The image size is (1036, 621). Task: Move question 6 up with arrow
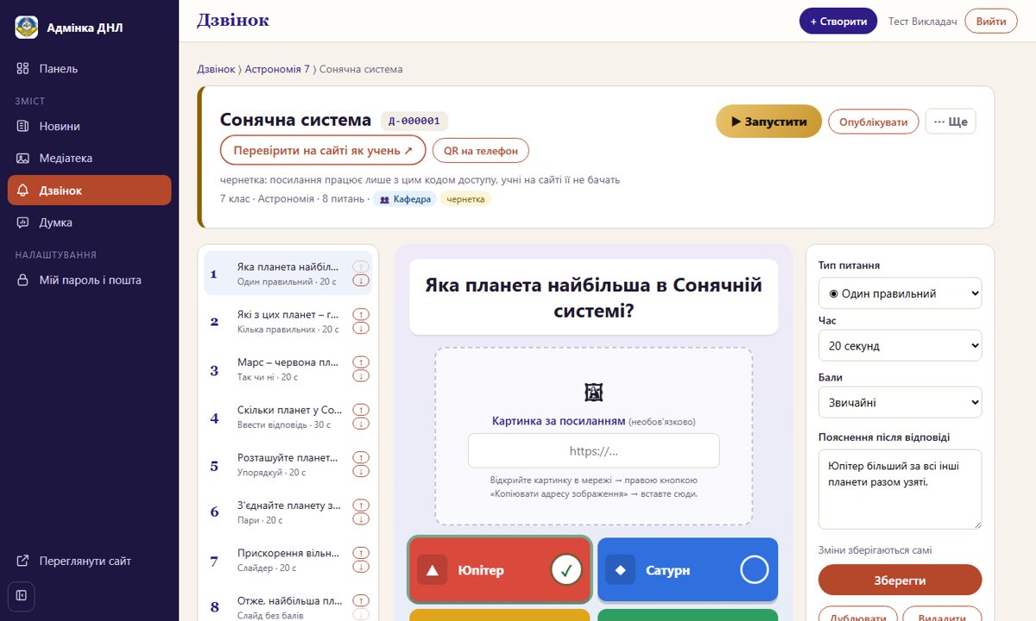click(361, 505)
